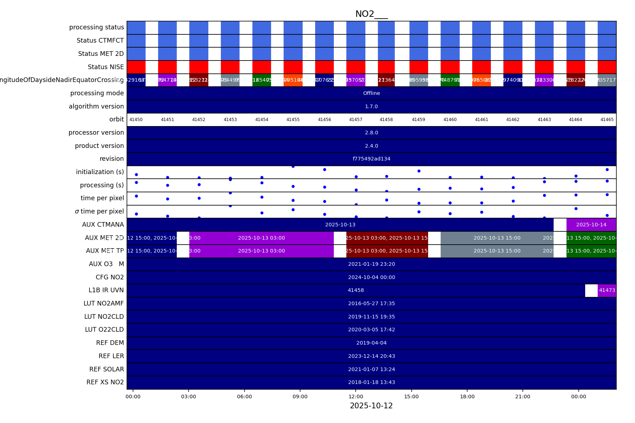This screenshot has height=423, width=635.
Task: Select the purple 41473 block in L1B IR UVN row
Action: [x=607, y=290]
